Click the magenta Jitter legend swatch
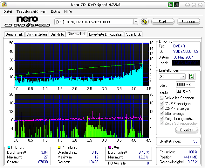The height and width of the screenshot is (168, 205). coord(110,147)
